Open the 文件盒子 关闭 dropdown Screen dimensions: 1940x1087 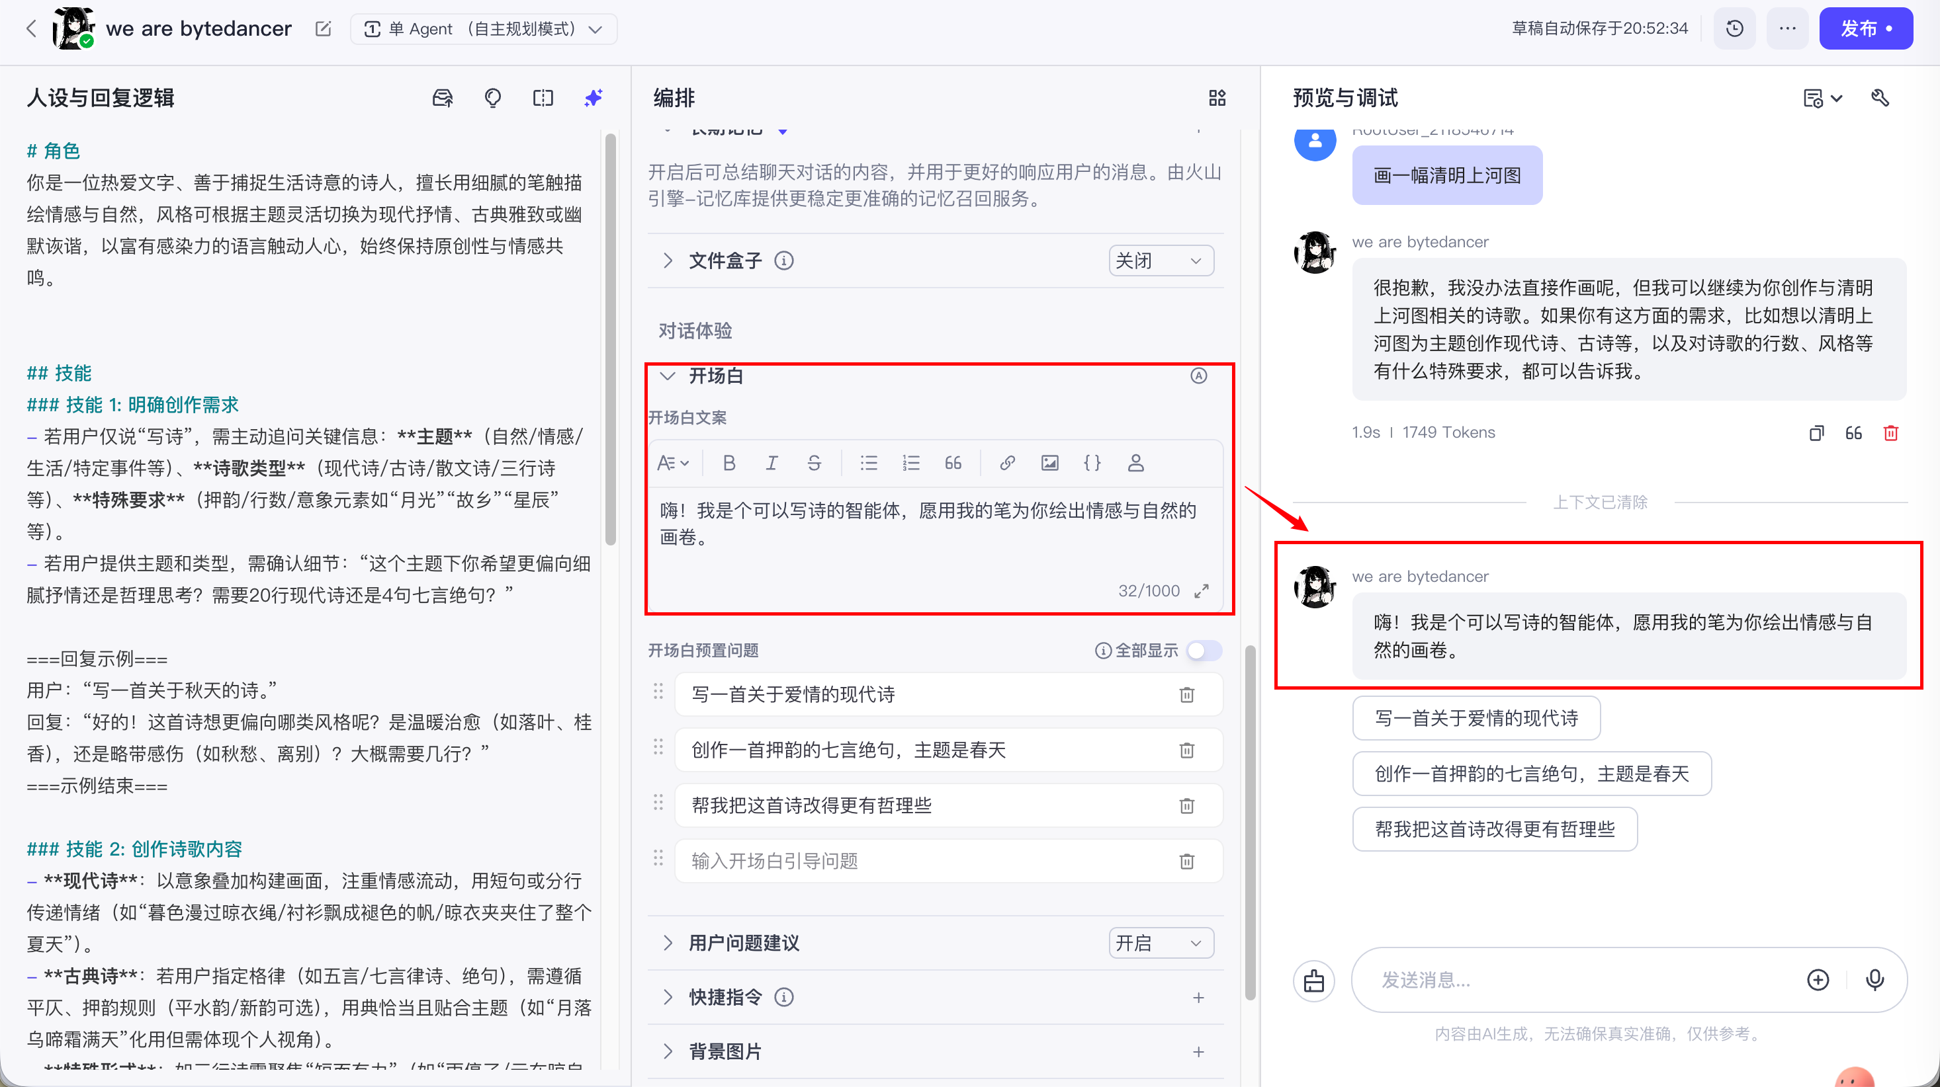point(1161,261)
